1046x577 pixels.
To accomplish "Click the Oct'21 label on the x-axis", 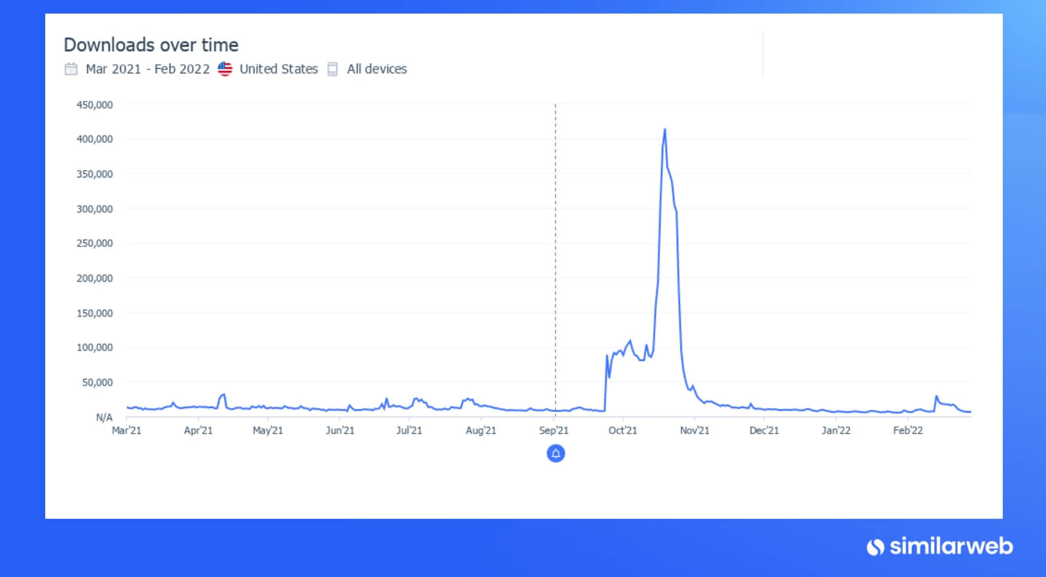I will 622,430.
